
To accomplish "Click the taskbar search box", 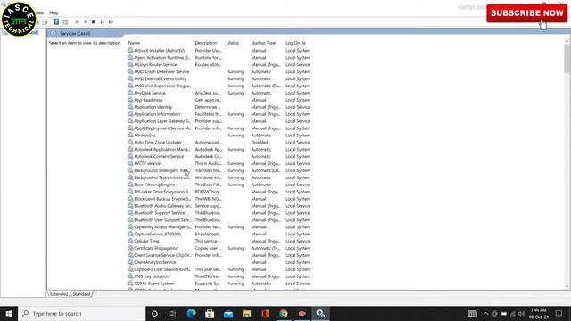I will [81, 313].
